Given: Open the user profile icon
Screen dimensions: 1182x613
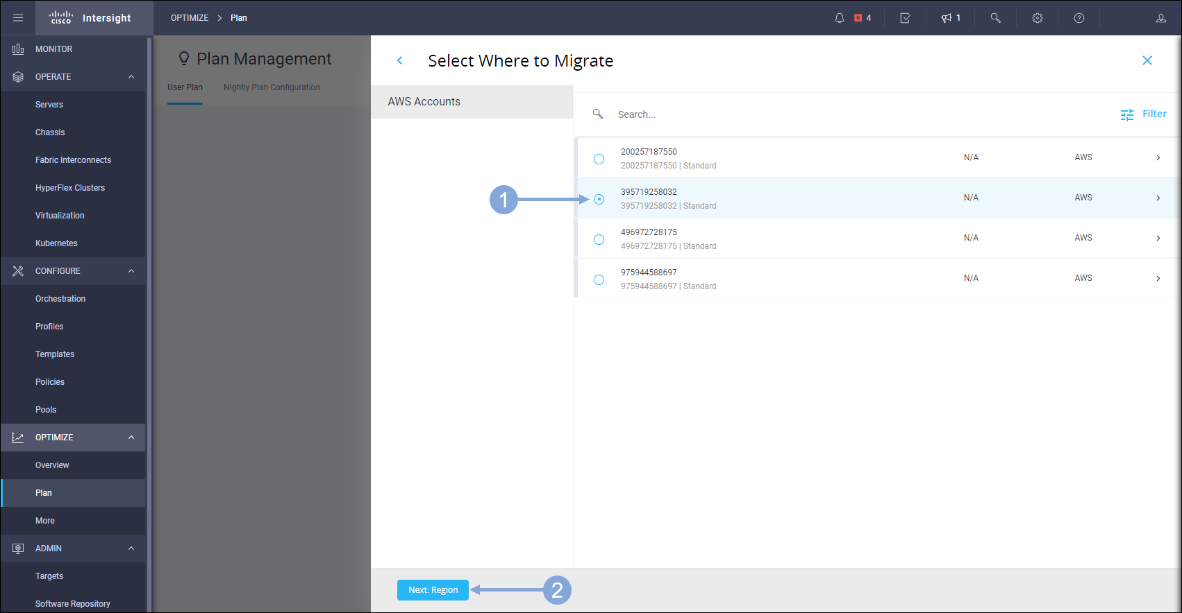Looking at the screenshot, I should [1161, 18].
